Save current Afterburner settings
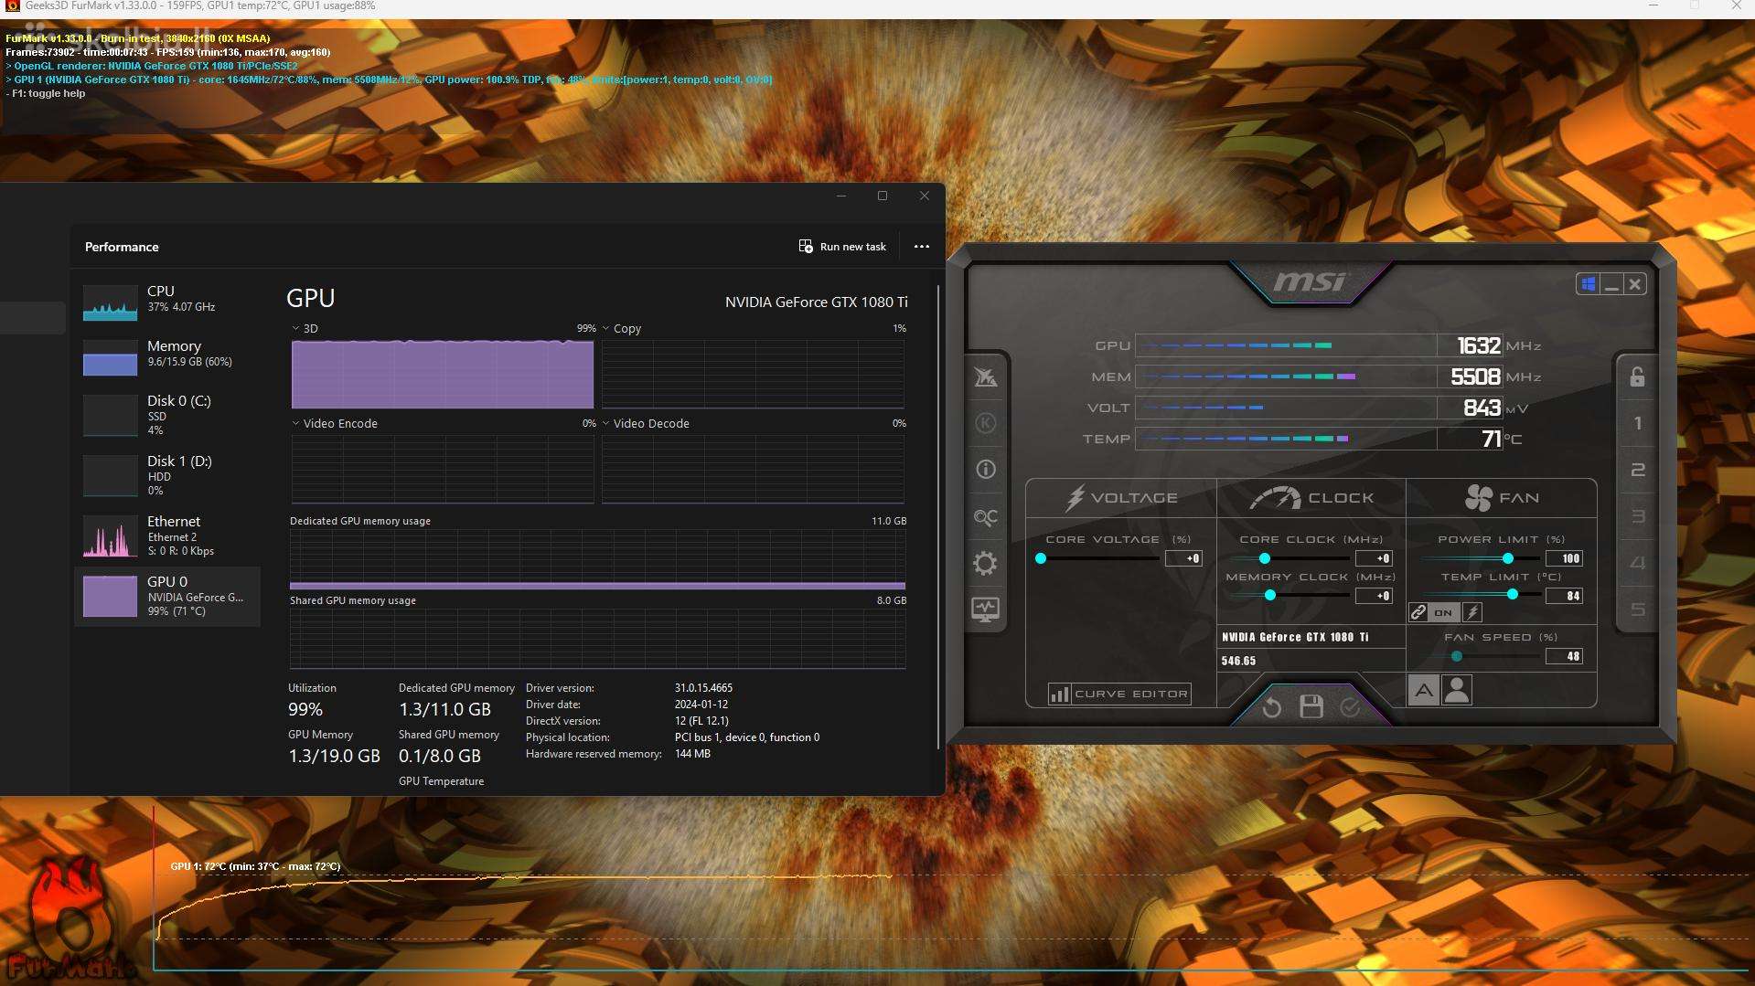This screenshot has width=1755, height=986. pyautogui.click(x=1311, y=706)
